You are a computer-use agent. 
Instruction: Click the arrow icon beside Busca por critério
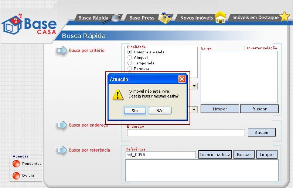[61, 50]
